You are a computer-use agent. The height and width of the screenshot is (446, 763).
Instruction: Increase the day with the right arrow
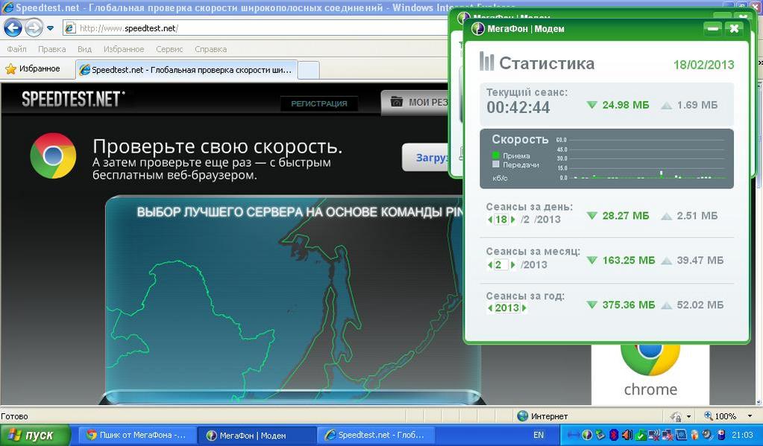[513, 220]
